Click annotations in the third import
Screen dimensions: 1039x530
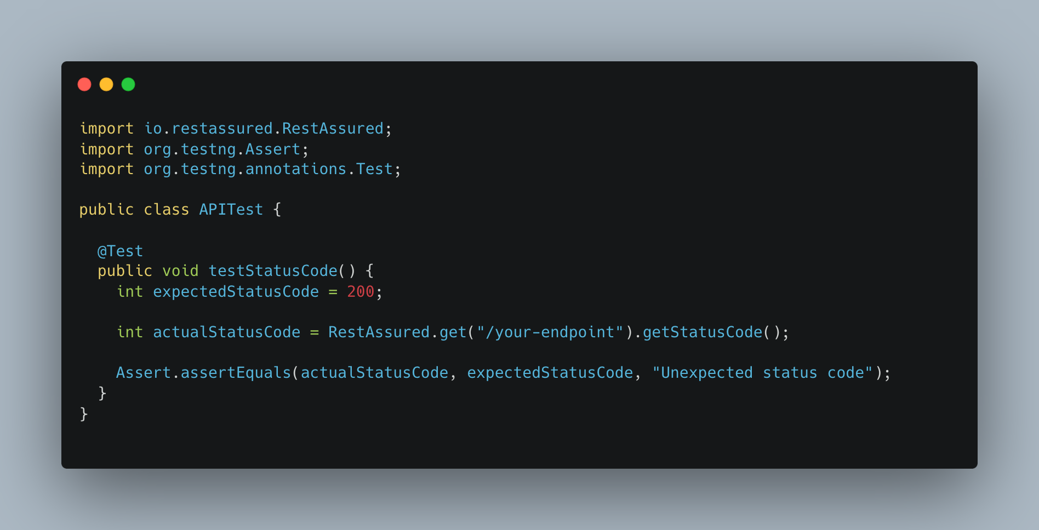(x=296, y=169)
